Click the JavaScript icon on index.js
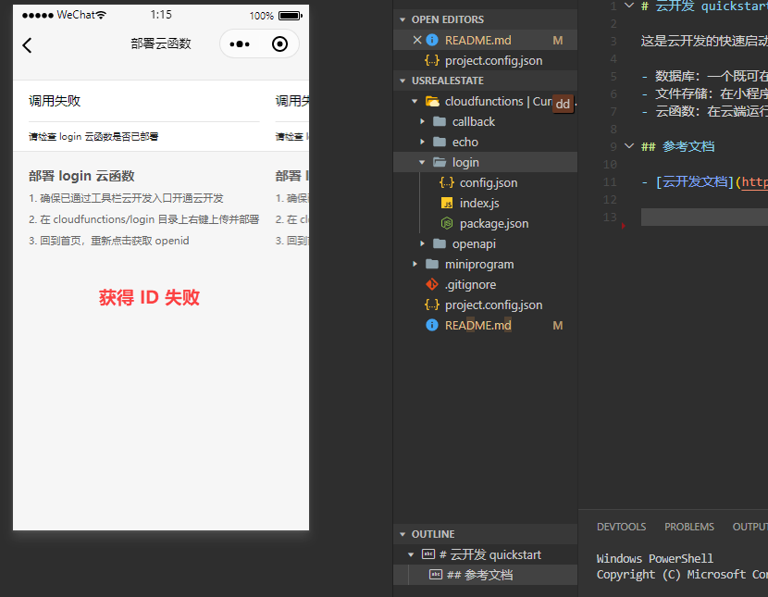Screen dimensions: 768x597 tap(446, 203)
